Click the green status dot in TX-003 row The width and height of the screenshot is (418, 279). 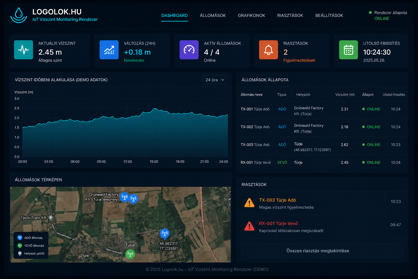pos(363,145)
